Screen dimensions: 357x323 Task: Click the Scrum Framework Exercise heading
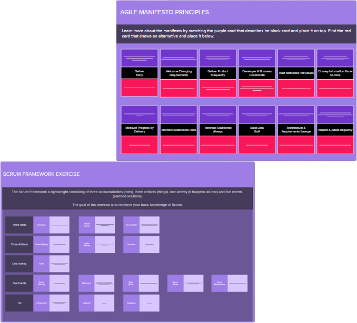click(41, 174)
